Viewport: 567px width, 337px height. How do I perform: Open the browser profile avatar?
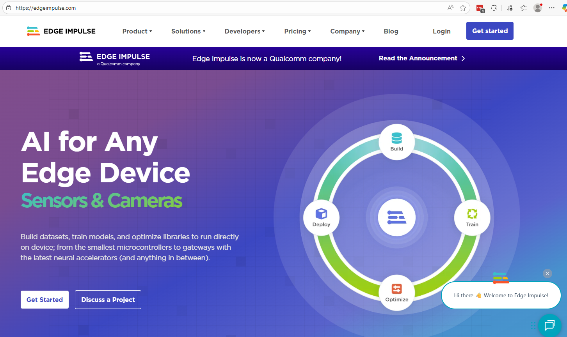(538, 8)
